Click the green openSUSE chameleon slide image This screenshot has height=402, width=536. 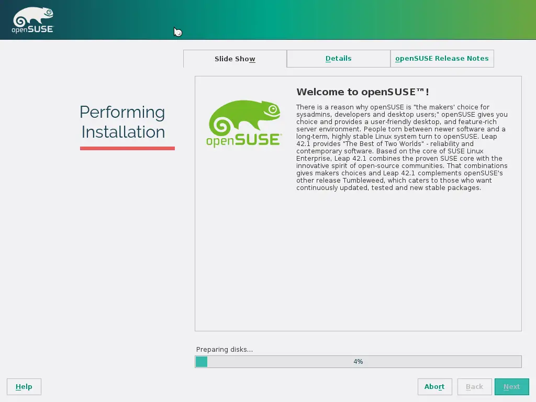tap(244, 124)
